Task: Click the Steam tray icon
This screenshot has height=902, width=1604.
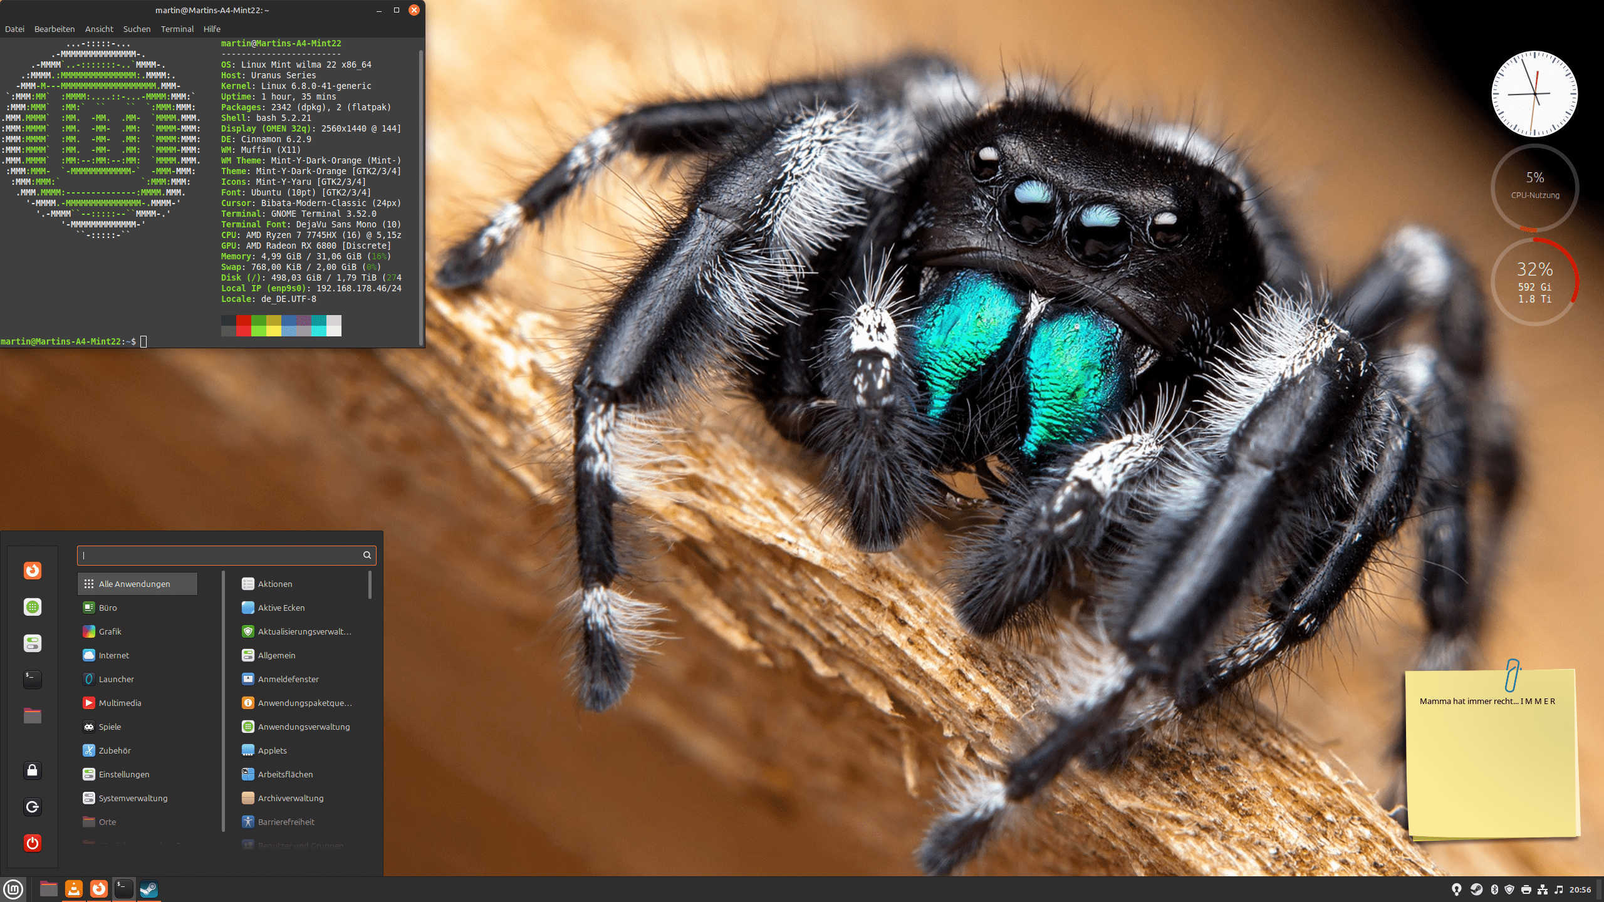Action: tap(1476, 889)
